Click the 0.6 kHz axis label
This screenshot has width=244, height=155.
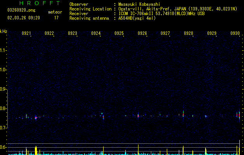(3, 147)
